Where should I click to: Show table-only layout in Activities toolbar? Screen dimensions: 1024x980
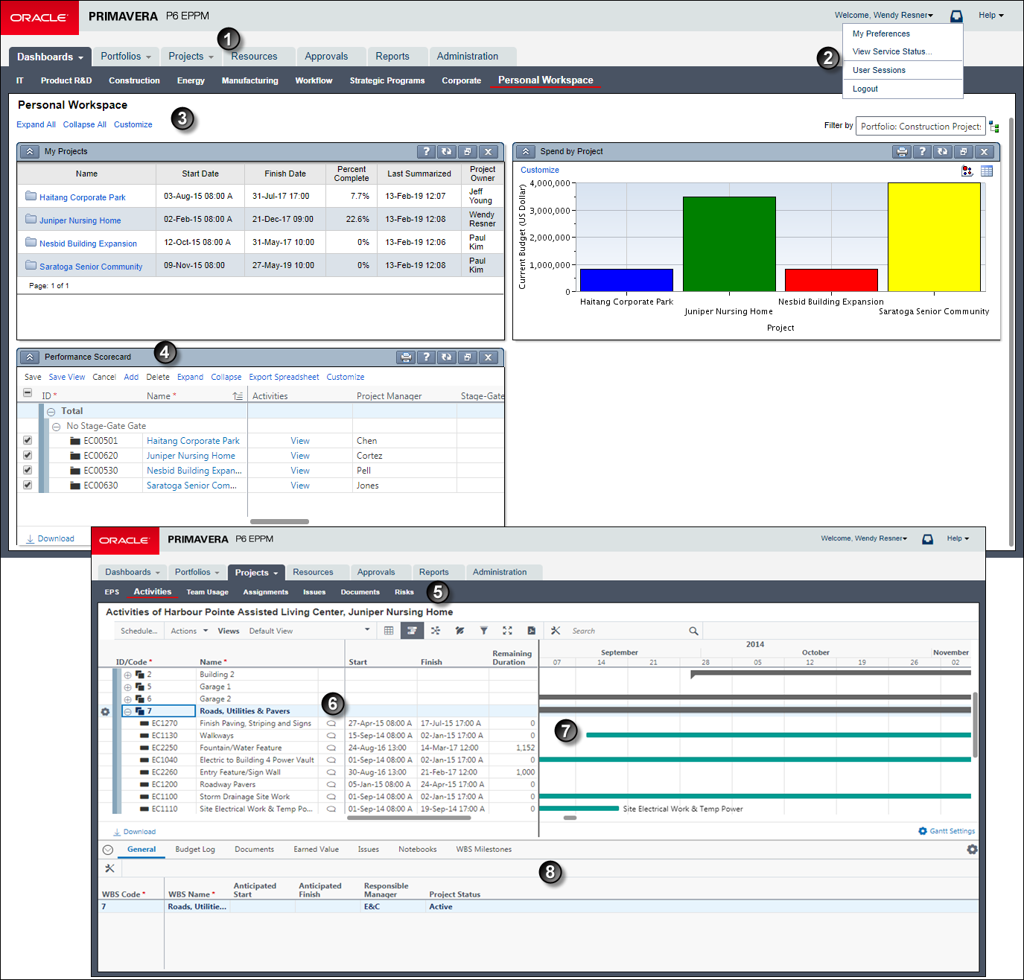pos(389,631)
